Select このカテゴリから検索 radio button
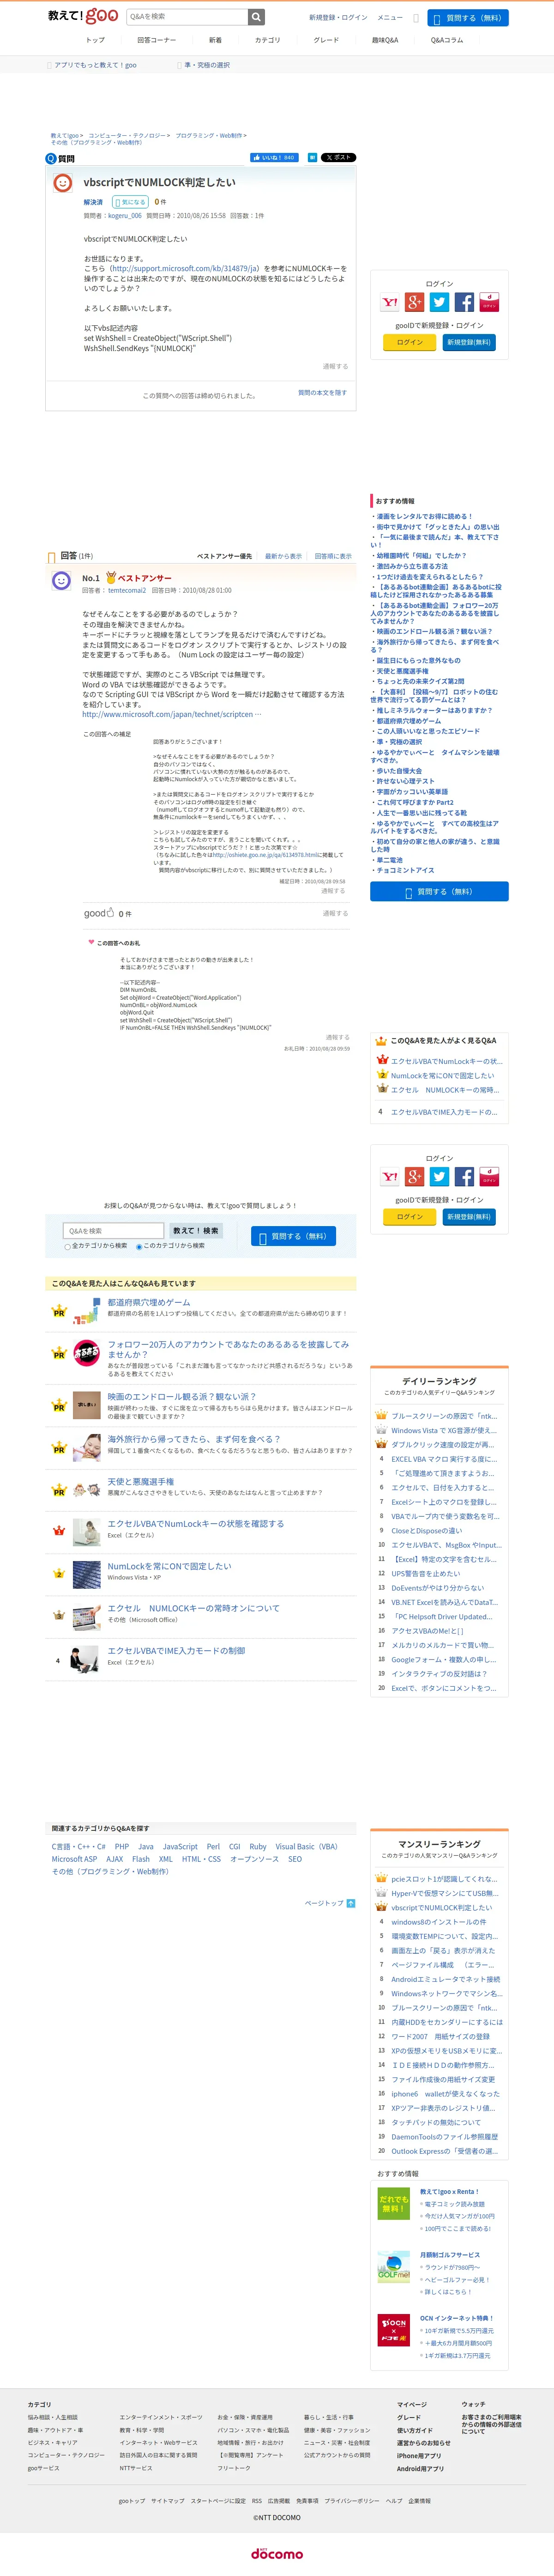The image size is (554, 2576). [x=139, y=1247]
